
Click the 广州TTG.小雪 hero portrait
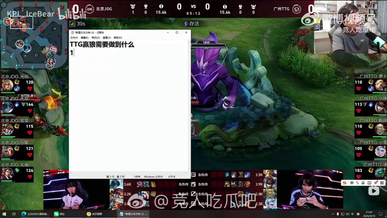pyautogui.click(x=380, y=151)
